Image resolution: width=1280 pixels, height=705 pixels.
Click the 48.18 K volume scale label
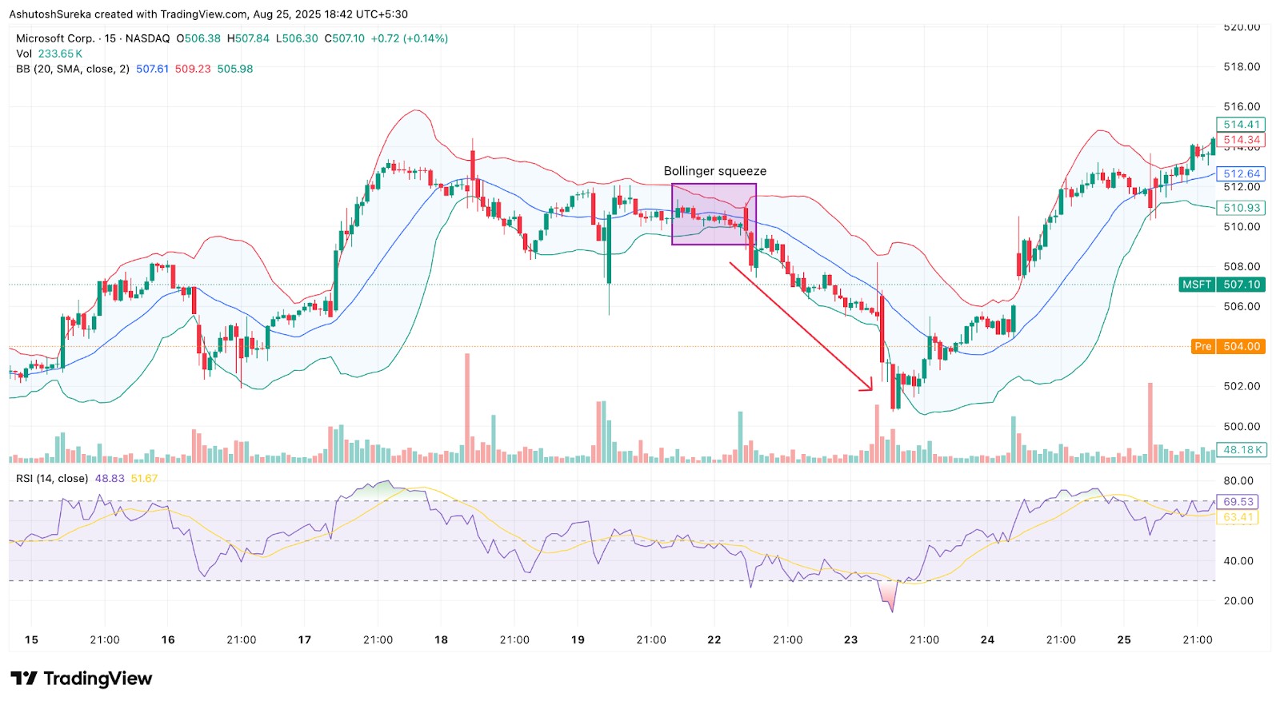point(1241,450)
